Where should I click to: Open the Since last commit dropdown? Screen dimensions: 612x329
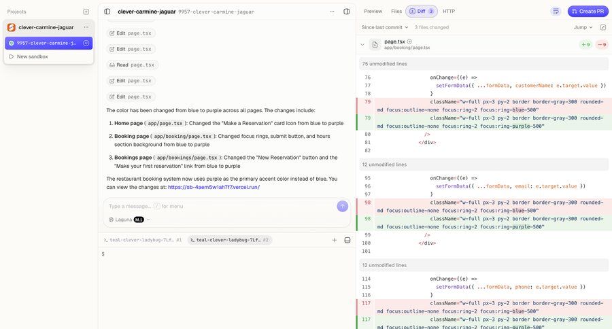[385, 27]
